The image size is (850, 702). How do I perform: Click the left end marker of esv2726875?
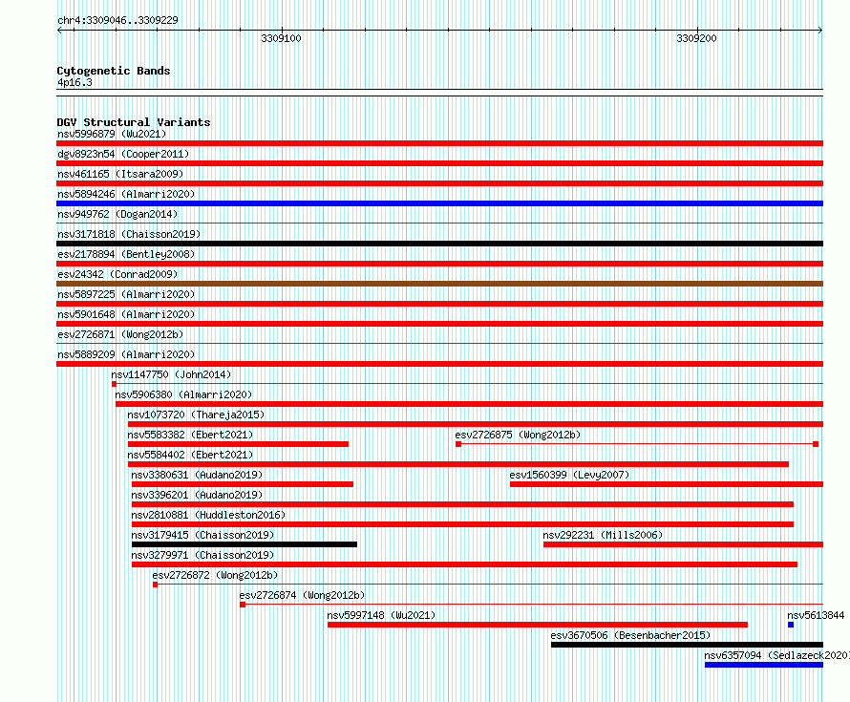(x=458, y=444)
